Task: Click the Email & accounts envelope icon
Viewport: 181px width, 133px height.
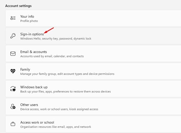Action: coord(13,54)
